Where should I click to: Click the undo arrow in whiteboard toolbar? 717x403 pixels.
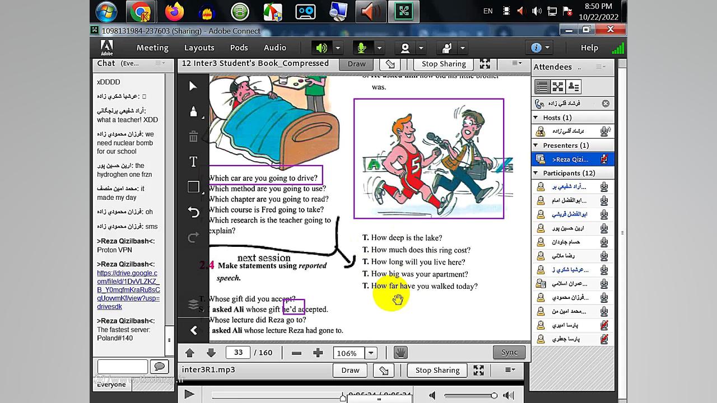193,212
